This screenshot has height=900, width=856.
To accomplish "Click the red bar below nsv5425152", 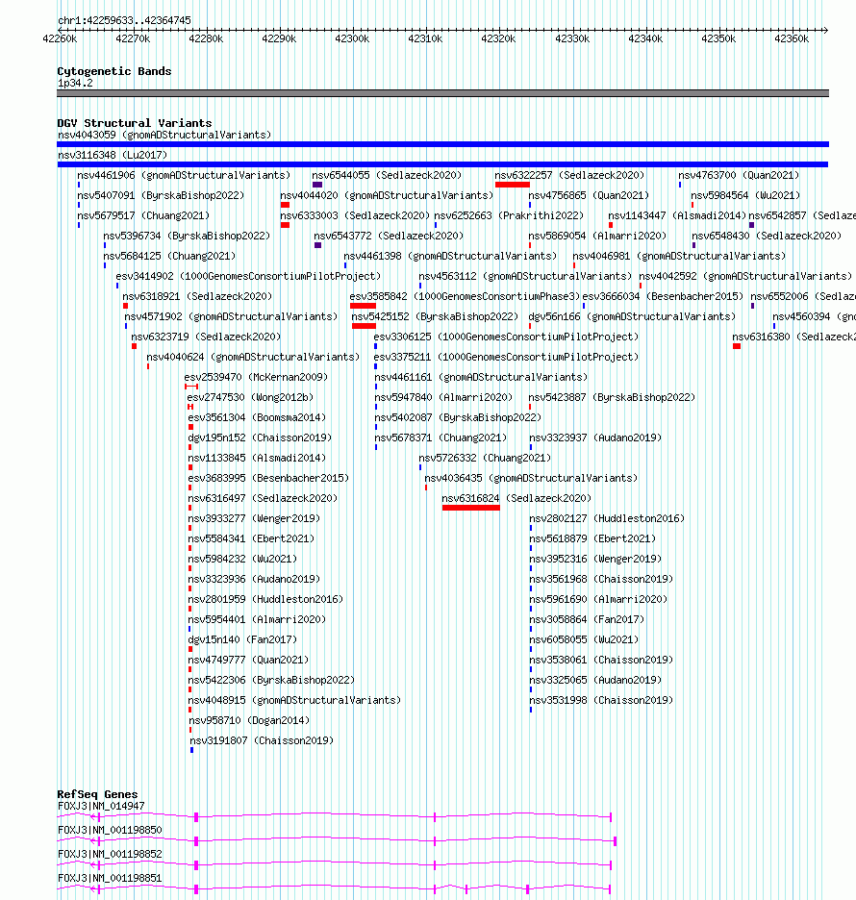I will click(x=364, y=325).
